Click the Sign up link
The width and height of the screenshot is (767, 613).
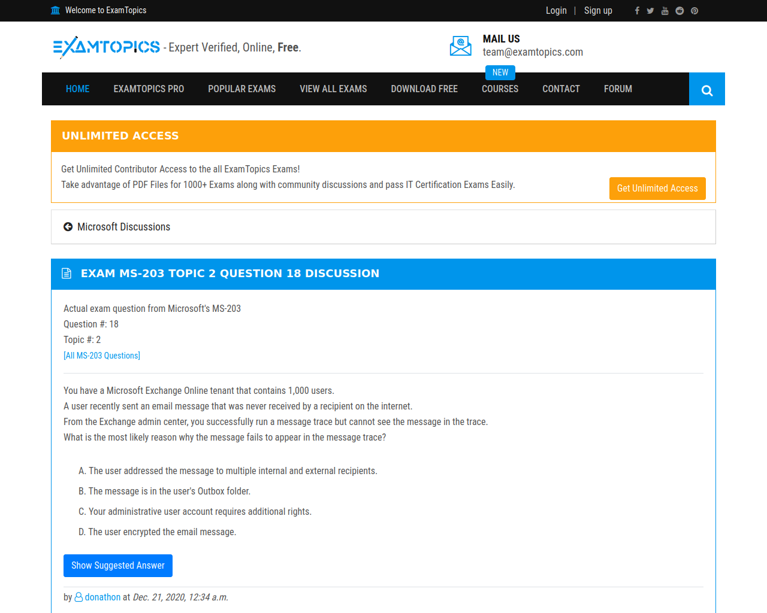click(598, 11)
